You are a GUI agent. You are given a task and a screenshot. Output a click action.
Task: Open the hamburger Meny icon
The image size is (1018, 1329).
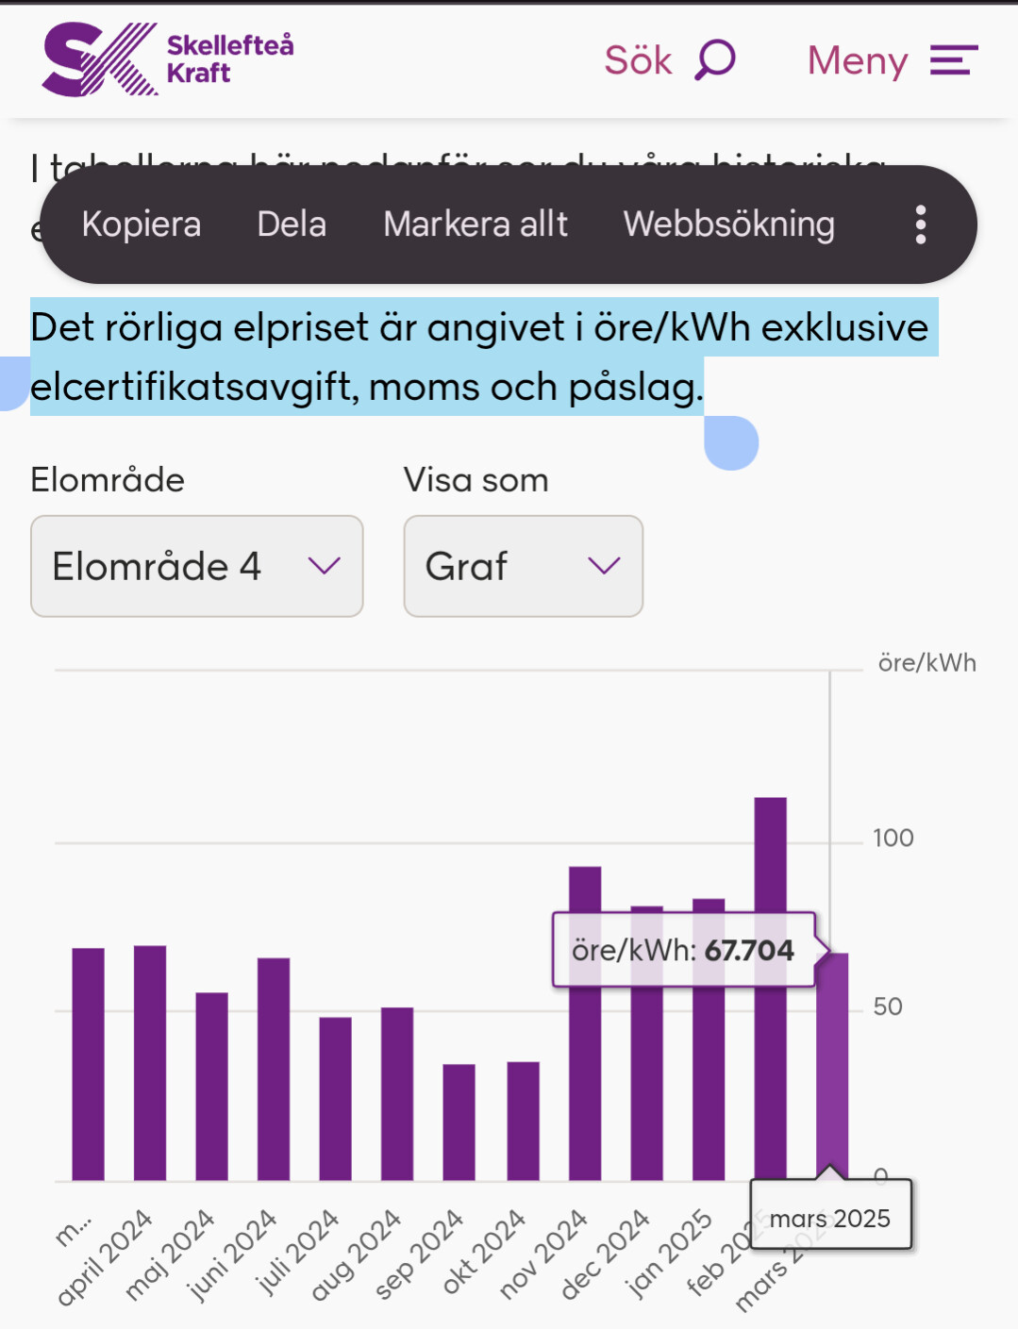[x=953, y=60]
